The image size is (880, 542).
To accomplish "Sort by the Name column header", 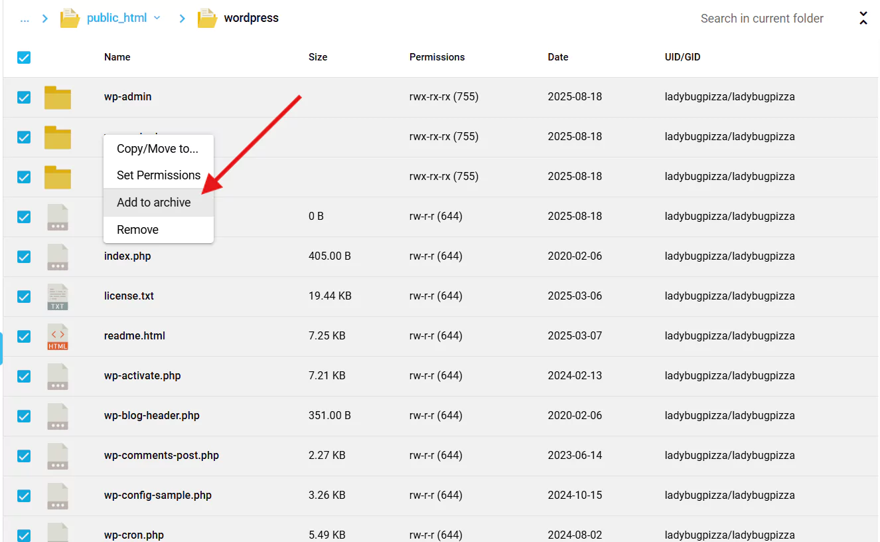I will pyautogui.click(x=117, y=57).
